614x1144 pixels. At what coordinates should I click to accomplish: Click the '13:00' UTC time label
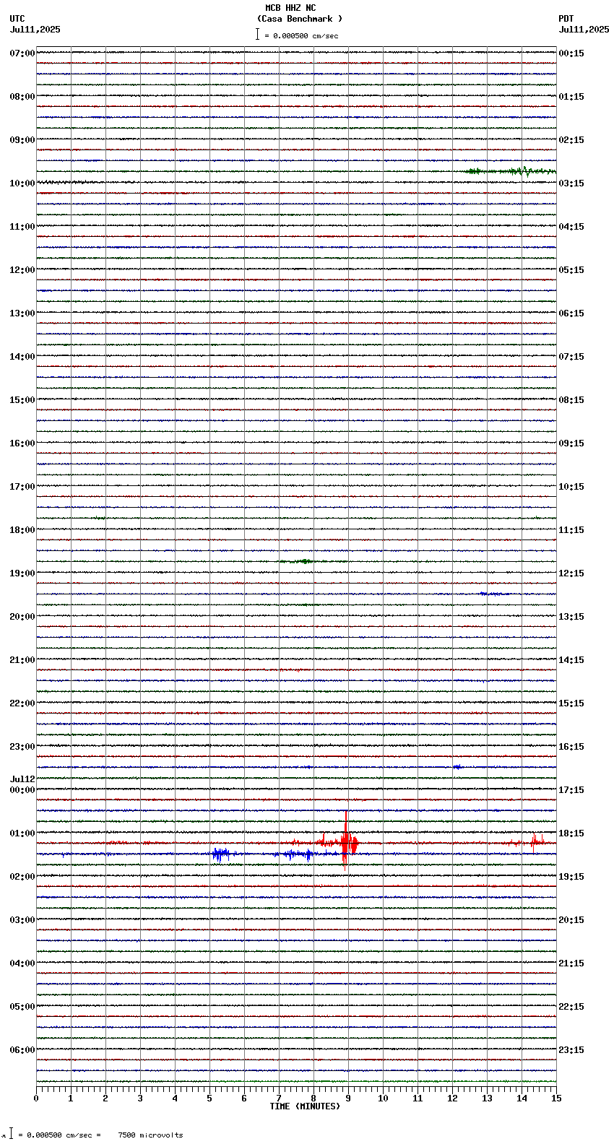(22, 313)
